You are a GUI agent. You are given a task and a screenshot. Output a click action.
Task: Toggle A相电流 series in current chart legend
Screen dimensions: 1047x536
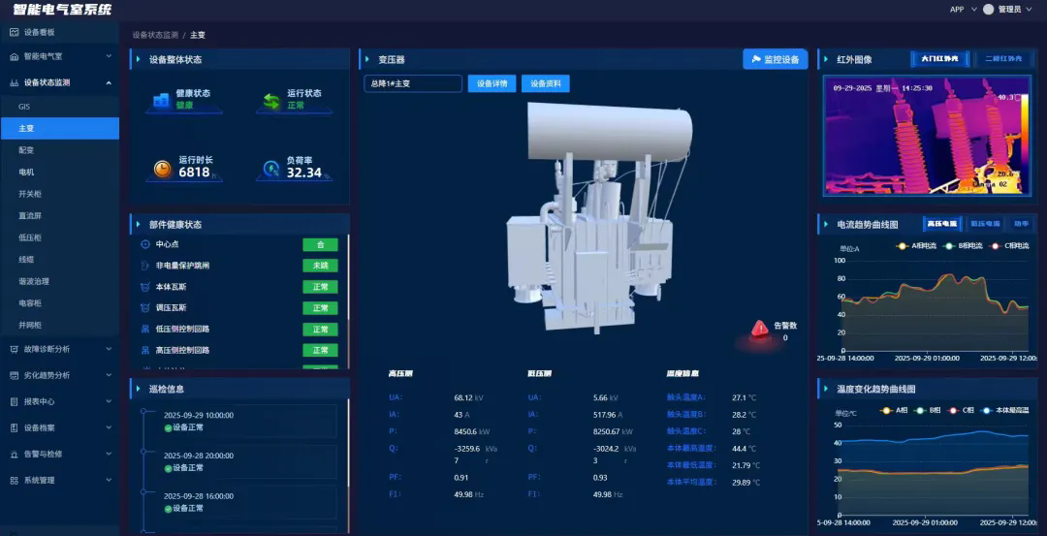917,246
